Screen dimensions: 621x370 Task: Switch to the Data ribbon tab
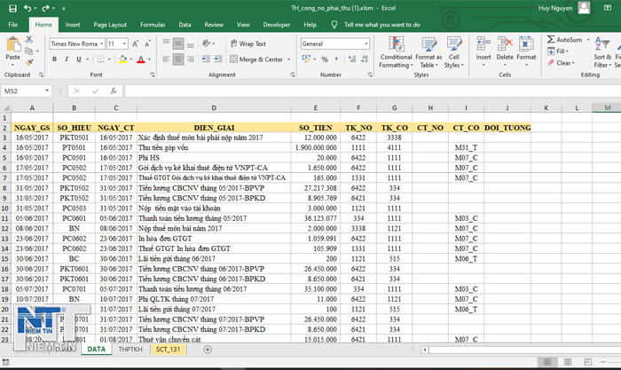tap(185, 25)
